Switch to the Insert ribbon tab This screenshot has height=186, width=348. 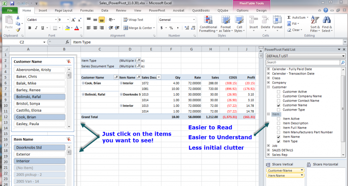pyautogui.click(x=43, y=11)
